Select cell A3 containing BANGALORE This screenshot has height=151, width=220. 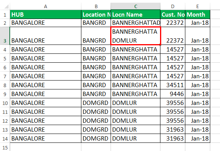pos(46,36)
